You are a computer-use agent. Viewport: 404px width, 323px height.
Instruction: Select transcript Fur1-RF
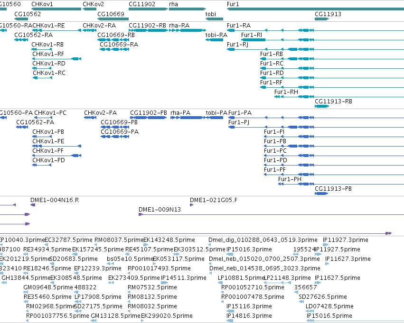271,83
